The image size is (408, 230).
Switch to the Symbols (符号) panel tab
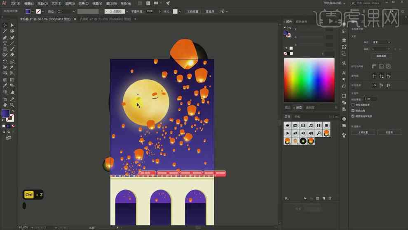[x=287, y=117]
